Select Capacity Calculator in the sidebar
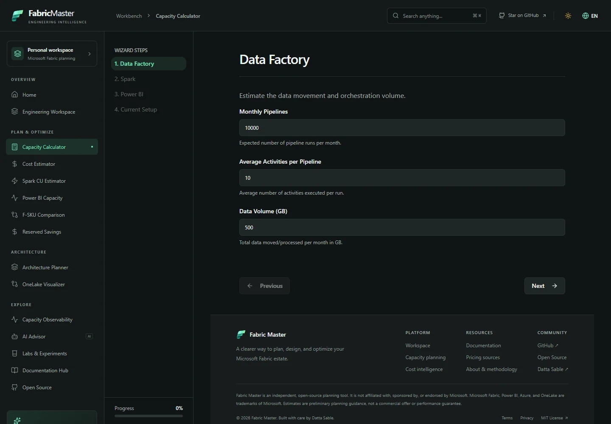The height and width of the screenshot is (424, 611). [x=52, y=147]
